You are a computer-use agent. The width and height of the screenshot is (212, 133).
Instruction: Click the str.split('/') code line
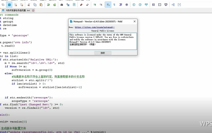pos(32,80)
